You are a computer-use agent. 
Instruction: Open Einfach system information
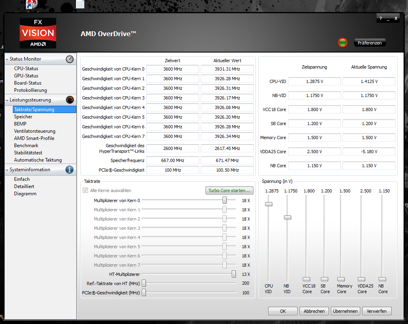(x=22, y=179)
